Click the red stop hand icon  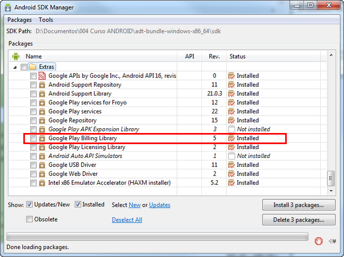tap(319, 241)
